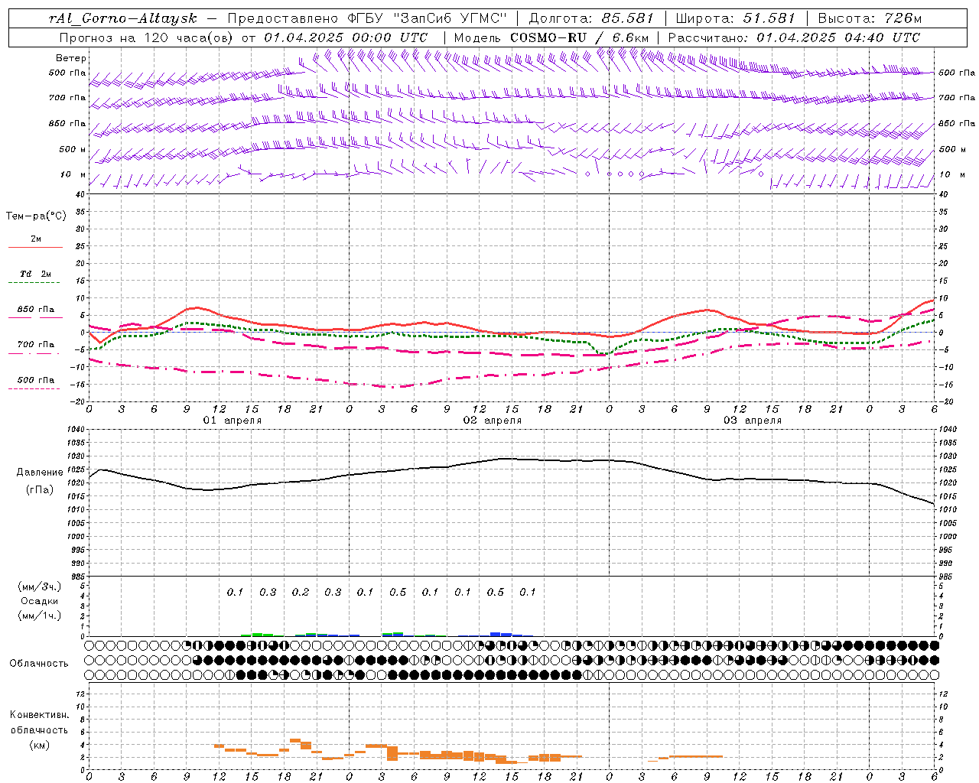Image resolution: width=979 pixels, height=783 pixels.
Task: Click the 0.2 precipitation amount value
Action: point(300,592)
